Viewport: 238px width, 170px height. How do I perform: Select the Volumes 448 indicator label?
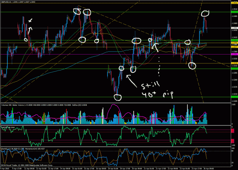pos(6,105)
